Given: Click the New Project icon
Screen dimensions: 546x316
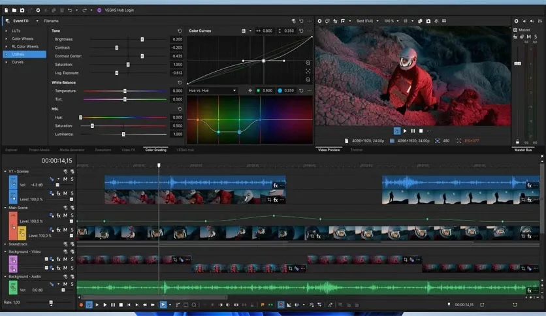Looking at the screenshot, I should click(7, 10).
